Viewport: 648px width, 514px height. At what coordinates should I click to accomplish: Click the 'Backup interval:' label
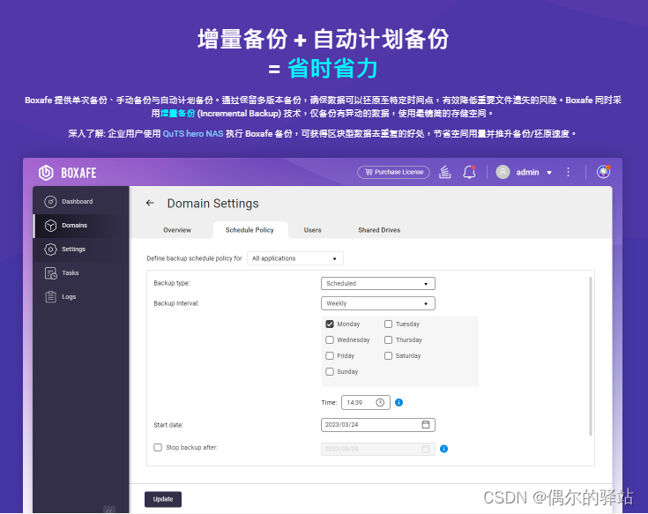(x=176, y=303)
